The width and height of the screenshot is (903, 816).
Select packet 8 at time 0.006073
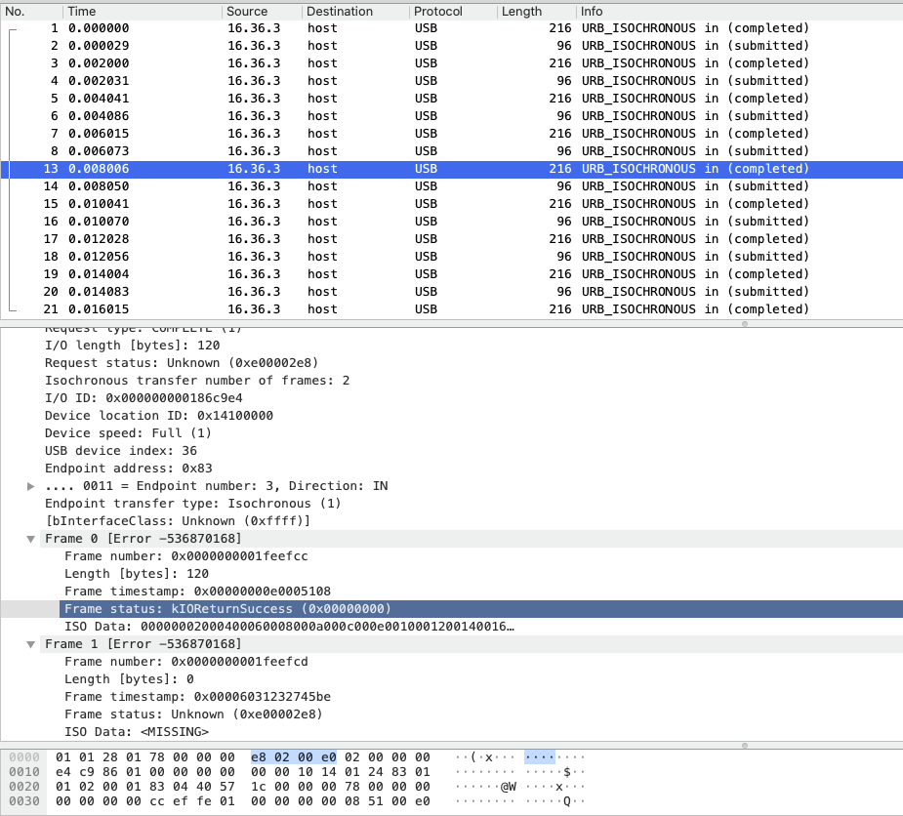451,151
